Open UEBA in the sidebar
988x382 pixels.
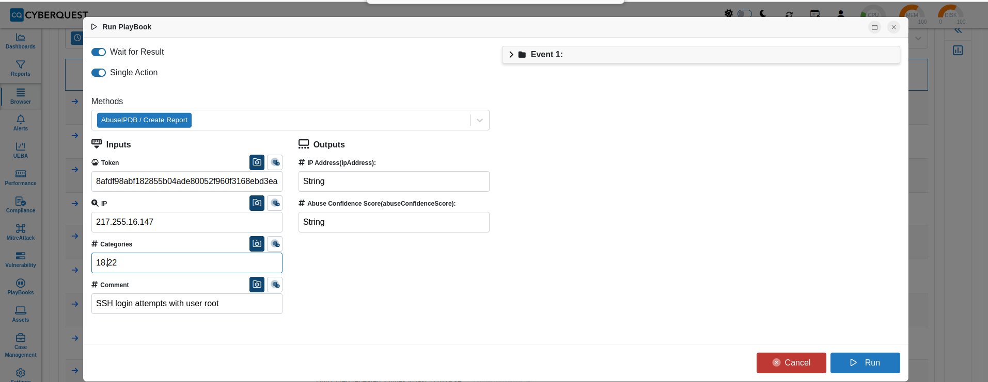21,151
